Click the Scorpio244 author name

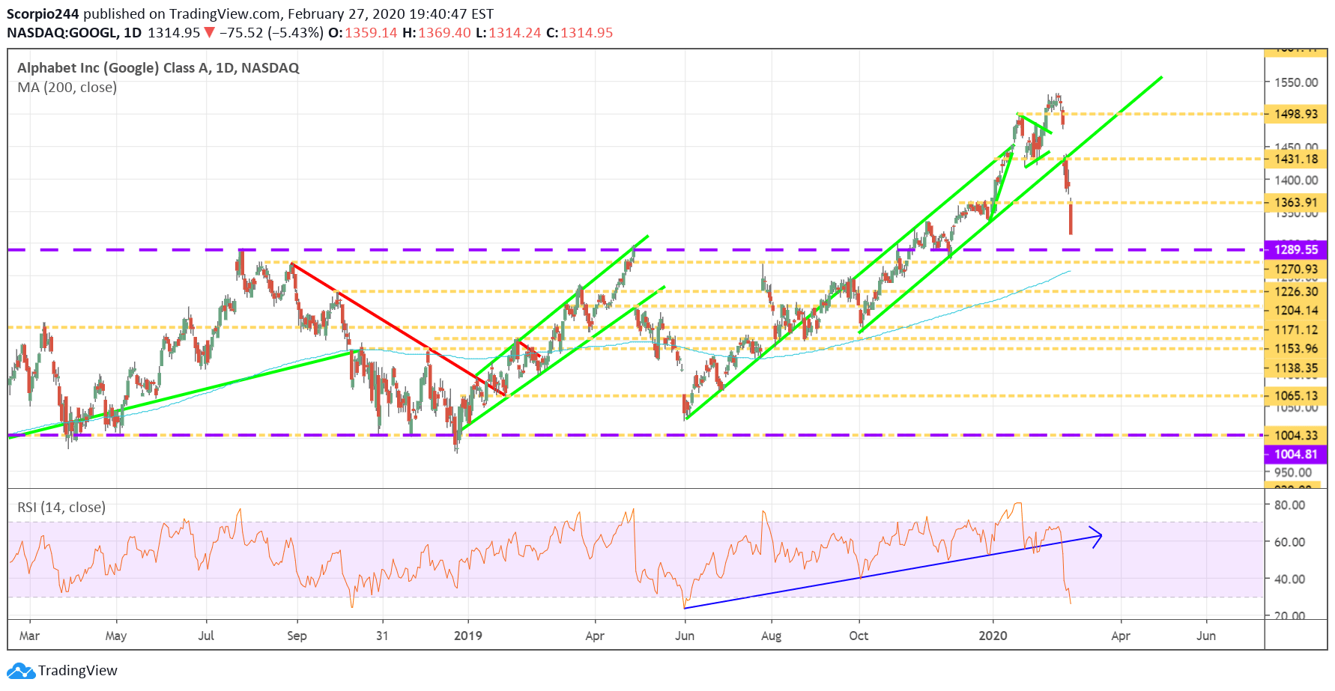pyautogui.click(x=43, y=14)
